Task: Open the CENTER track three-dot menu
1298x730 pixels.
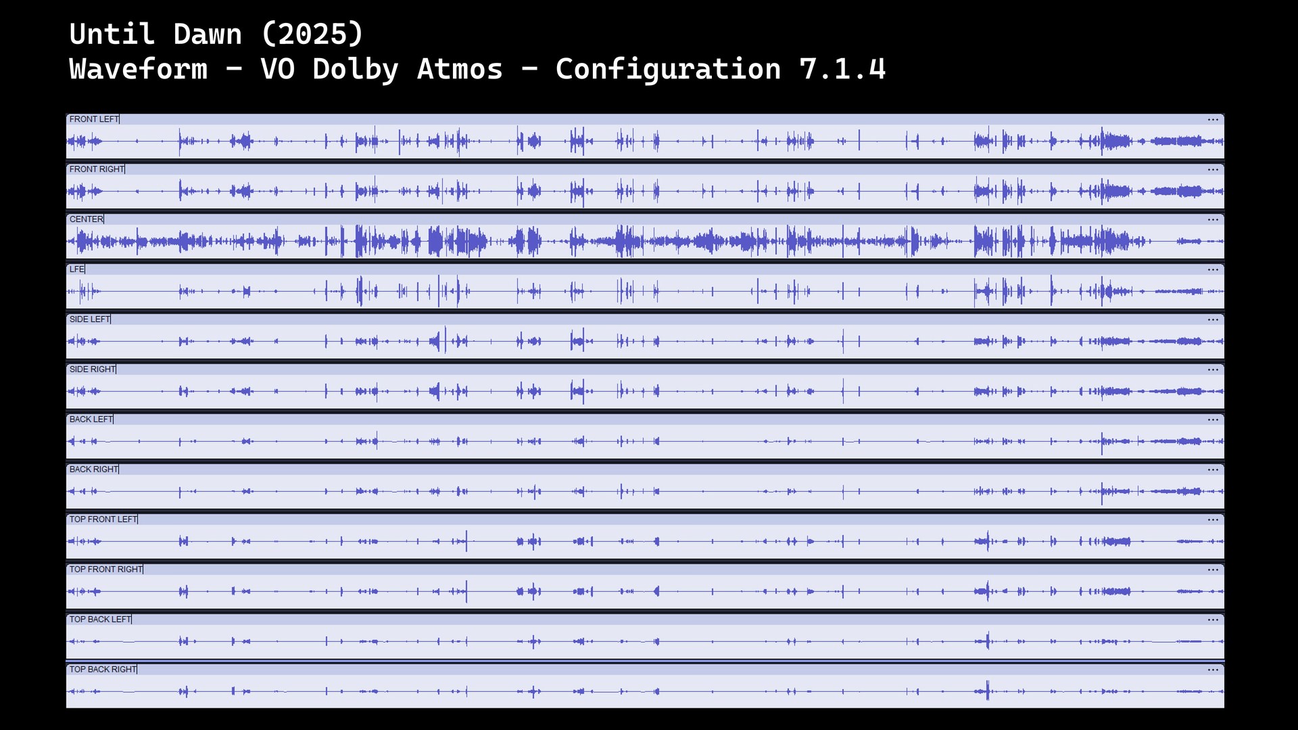Action: (1213, 220)
